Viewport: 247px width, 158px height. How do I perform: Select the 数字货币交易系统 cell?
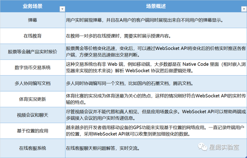(33, 68)
